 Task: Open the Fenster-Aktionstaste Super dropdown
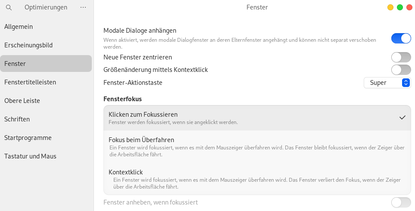(x=387, y=83)
